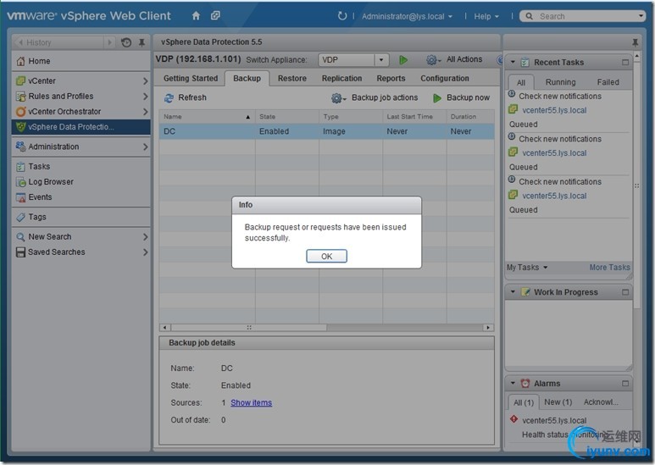This screenshot has width=655, height=465.
Task: Click the vCenter Orchestrator icon
Action: tap(20, 112)
